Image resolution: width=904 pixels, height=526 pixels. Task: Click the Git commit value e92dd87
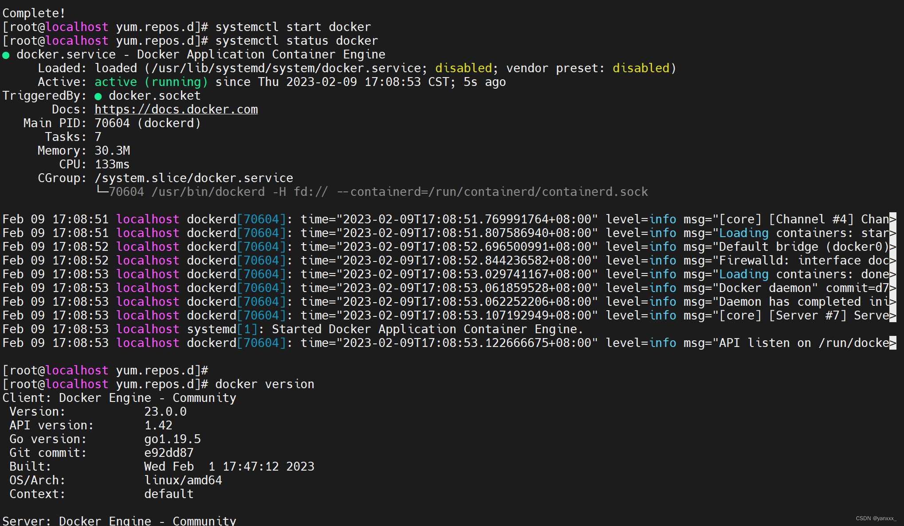(x=169, y=453)
